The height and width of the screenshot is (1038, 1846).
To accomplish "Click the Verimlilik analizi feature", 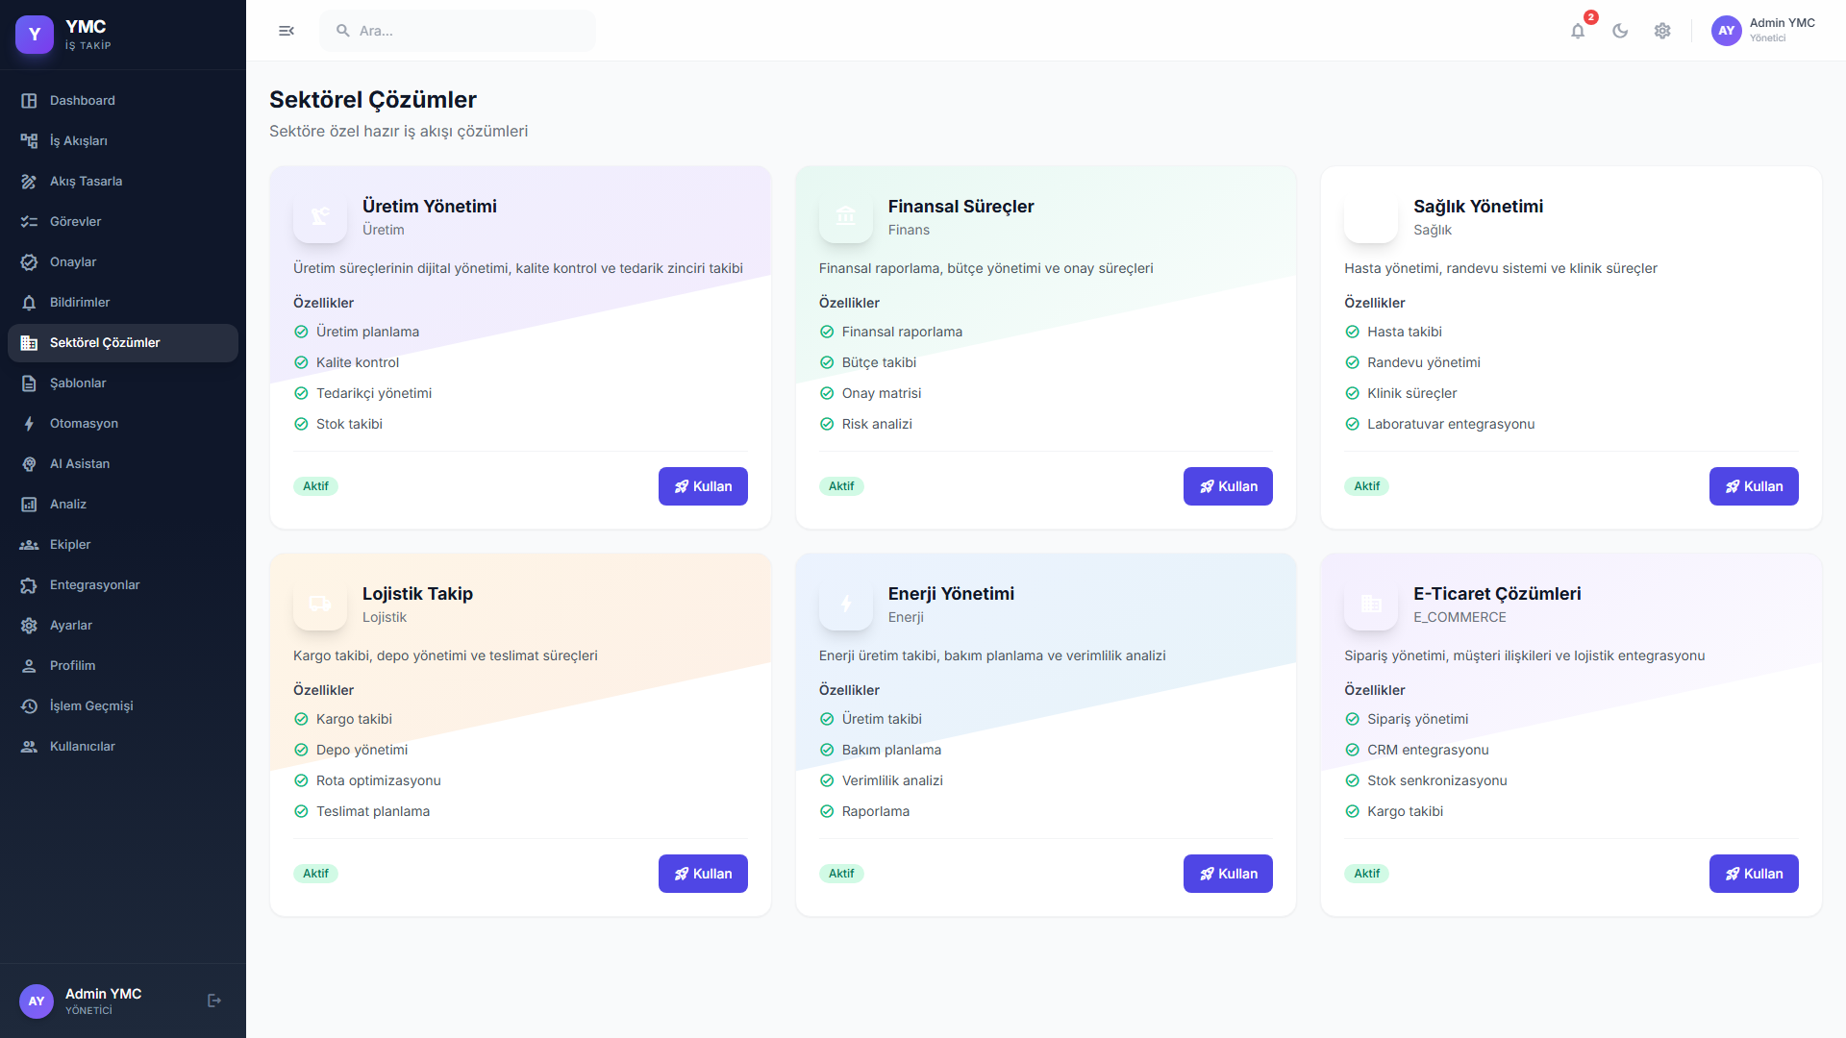I will [892, 780].
